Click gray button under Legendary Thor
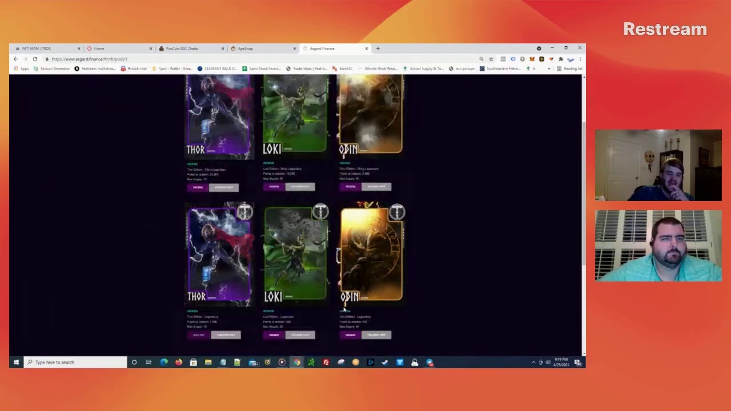731x411 pixels. pos(226,335)
